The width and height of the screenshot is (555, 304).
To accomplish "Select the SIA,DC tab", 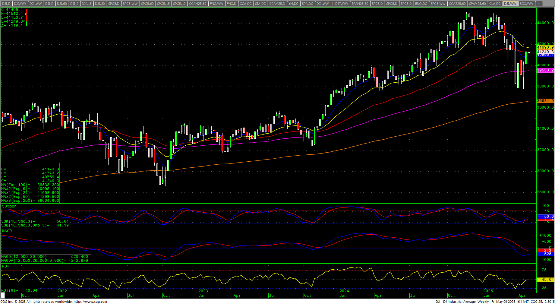I will pyautogui.click(x=260, y=4).
